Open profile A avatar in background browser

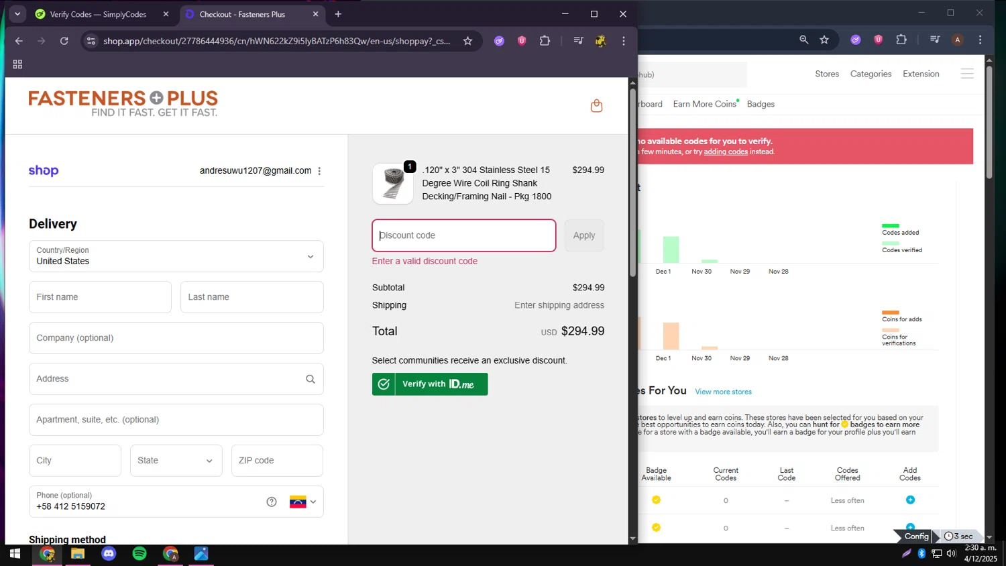tap(958, 40)
